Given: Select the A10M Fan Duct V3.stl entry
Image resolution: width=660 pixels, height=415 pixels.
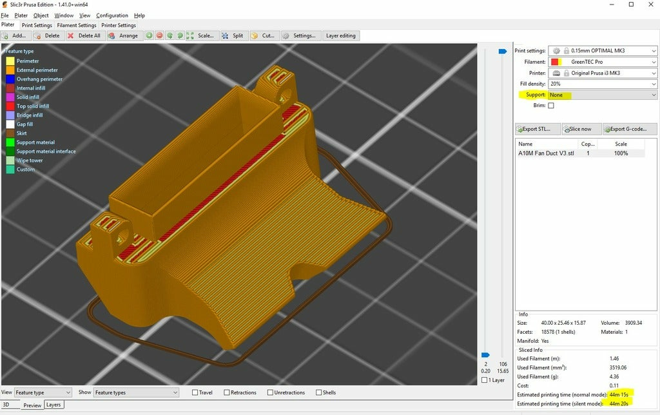Looking at the screenshot, I should (x=547, y=153).
